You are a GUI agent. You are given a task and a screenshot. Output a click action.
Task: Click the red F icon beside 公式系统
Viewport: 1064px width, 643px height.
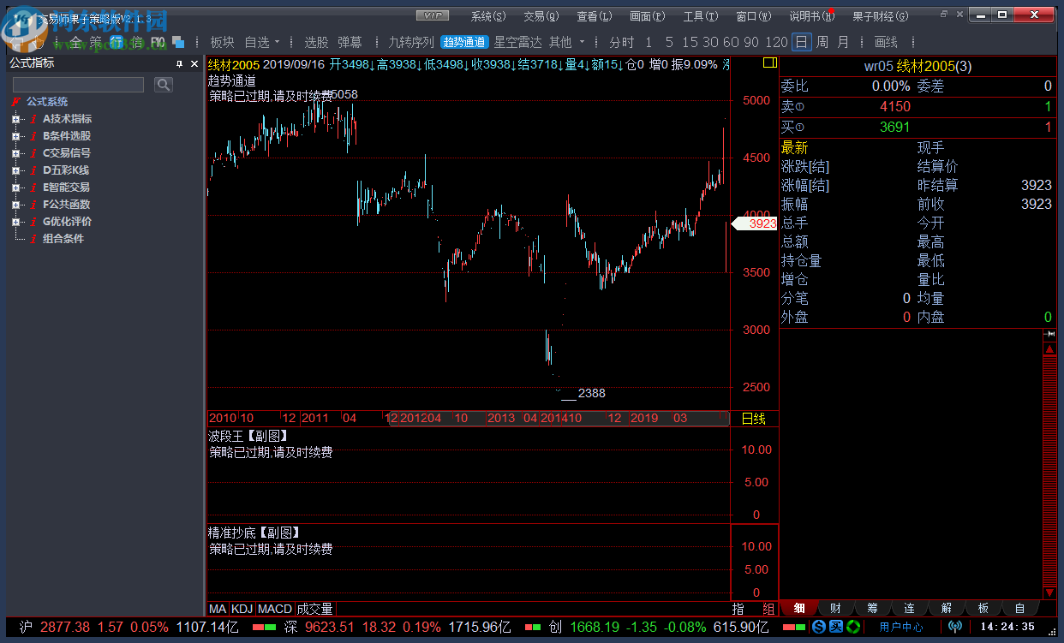15,102
